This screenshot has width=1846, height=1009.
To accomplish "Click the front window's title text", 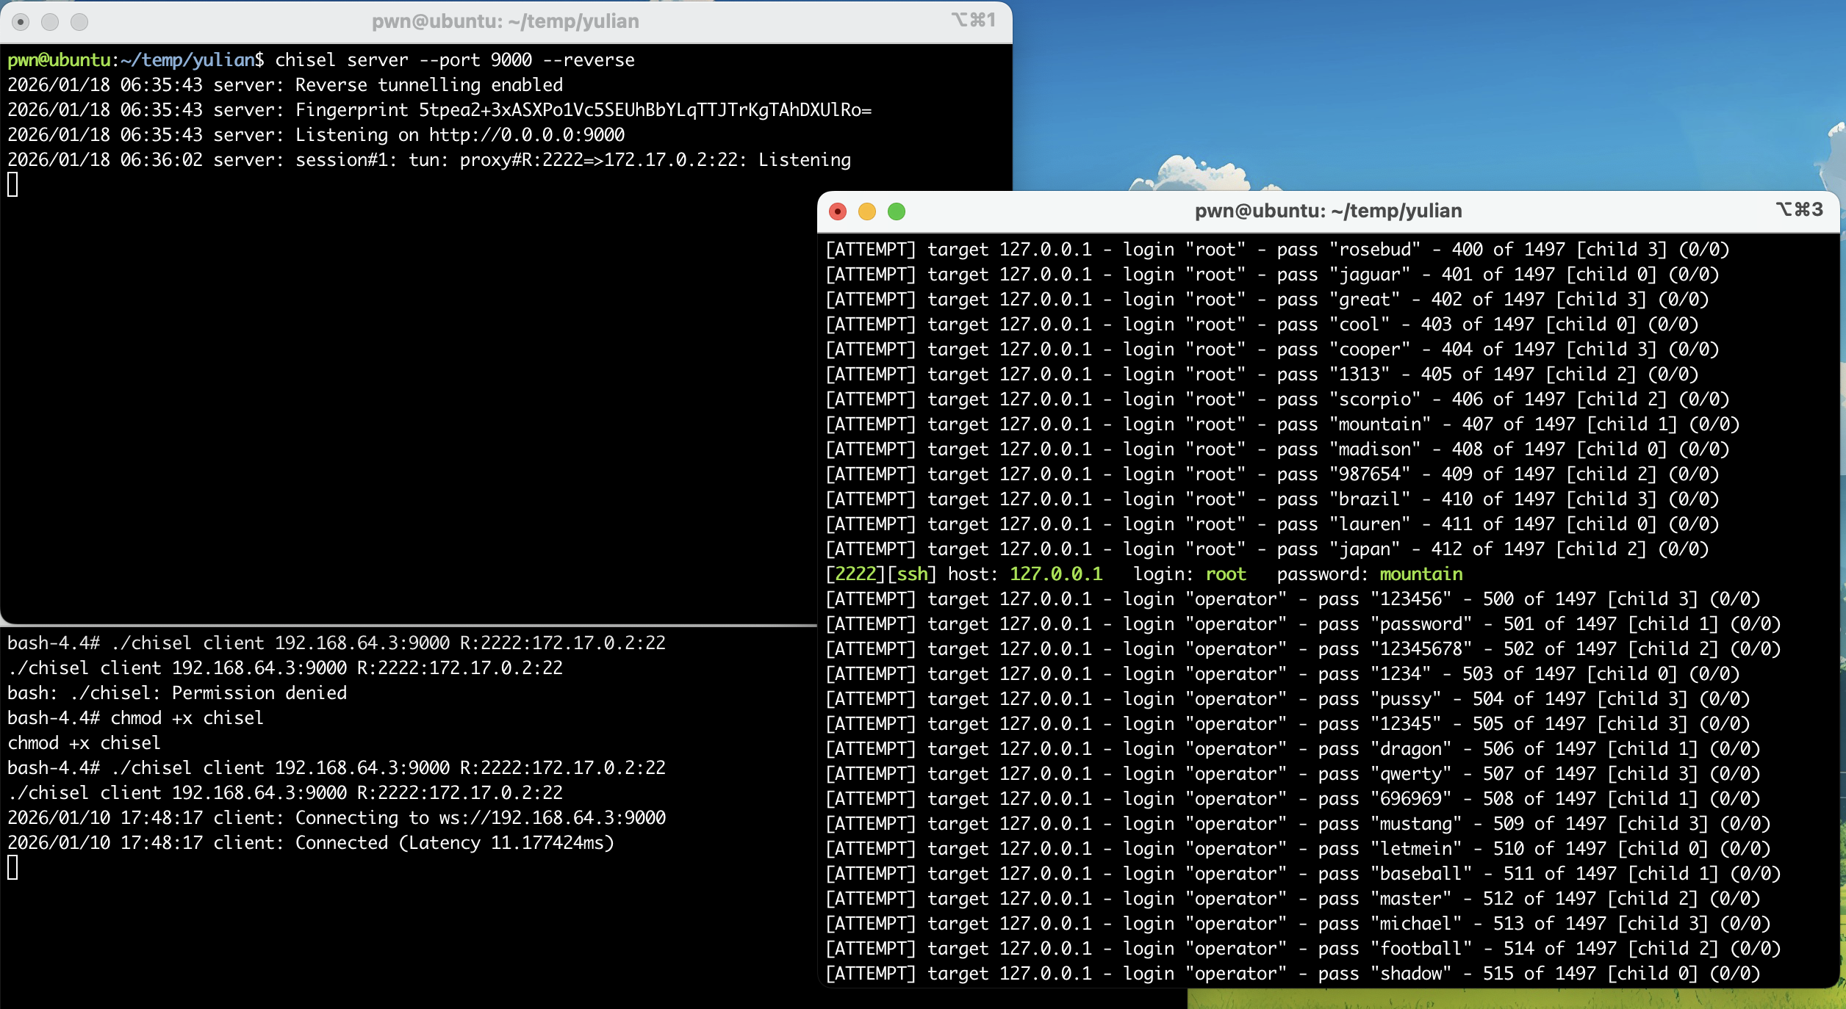I will [x=1328, y=211].
